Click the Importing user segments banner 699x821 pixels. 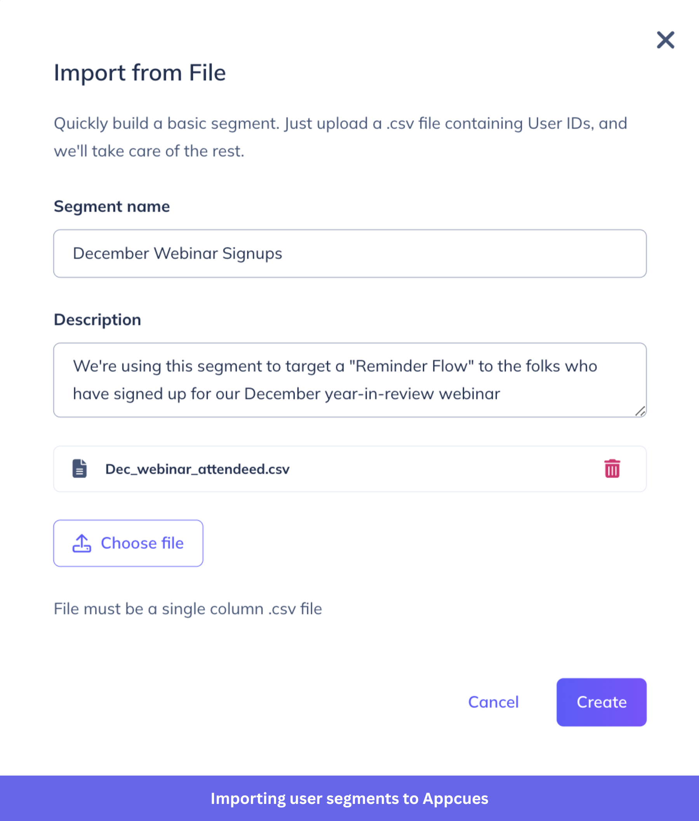click(x=349, y=798)
